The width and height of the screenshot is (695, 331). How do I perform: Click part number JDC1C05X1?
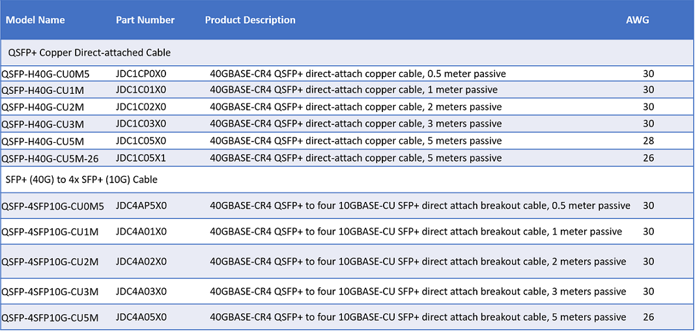click(x=141, y=158)
